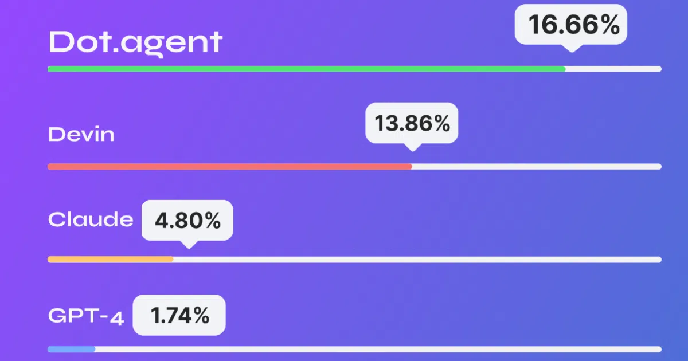This screenshot has height=361, width=688.
Task: Click the Dot.agent heading
Action: coord(135,42)
